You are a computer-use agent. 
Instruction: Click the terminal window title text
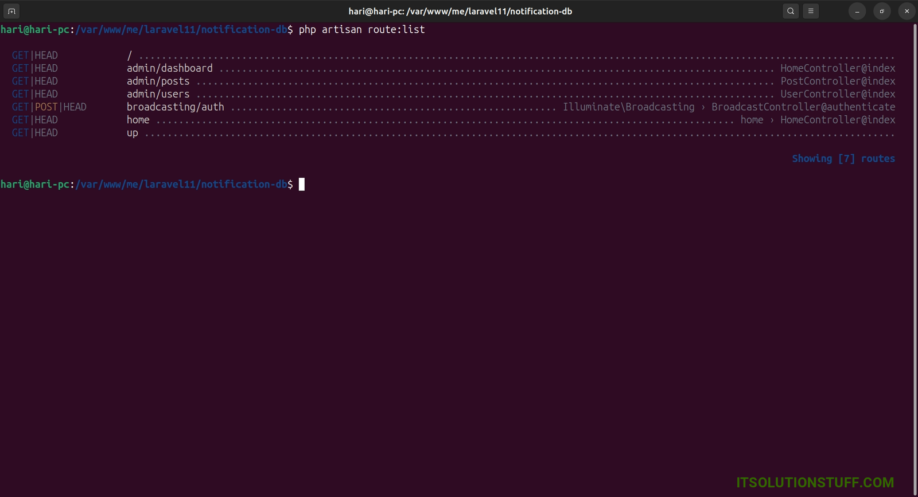460,11
